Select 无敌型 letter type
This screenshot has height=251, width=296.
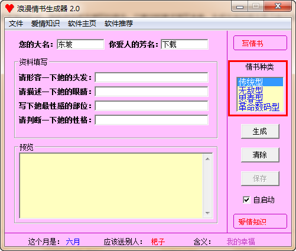click(x=260, y=90)
